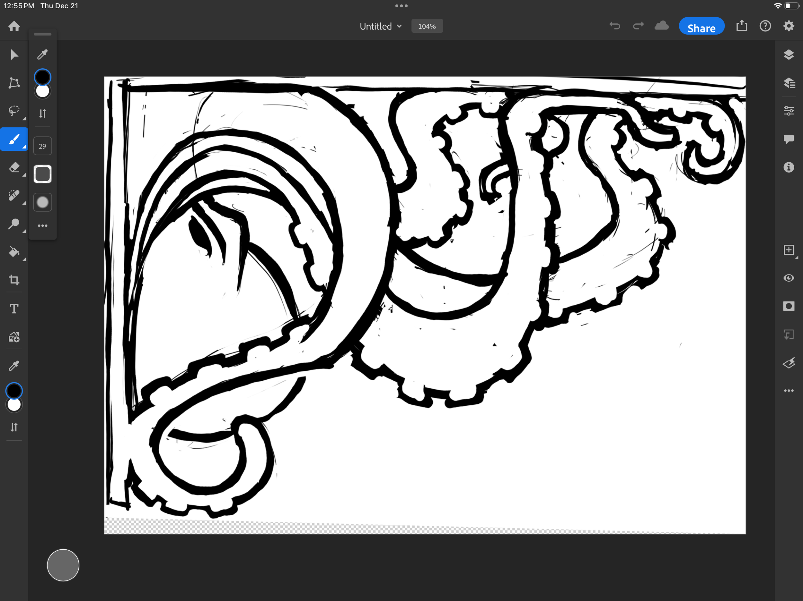This screenshot has height=601, width=803.
Task: Select the Transform tool
Action: click(14, 83)
